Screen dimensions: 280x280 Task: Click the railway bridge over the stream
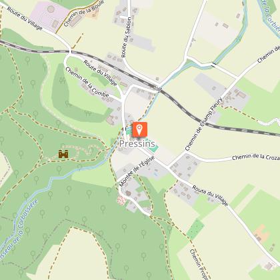coord(159,89)
